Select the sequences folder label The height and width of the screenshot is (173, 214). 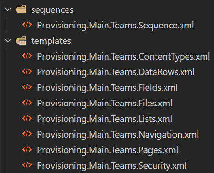[52, 10]
